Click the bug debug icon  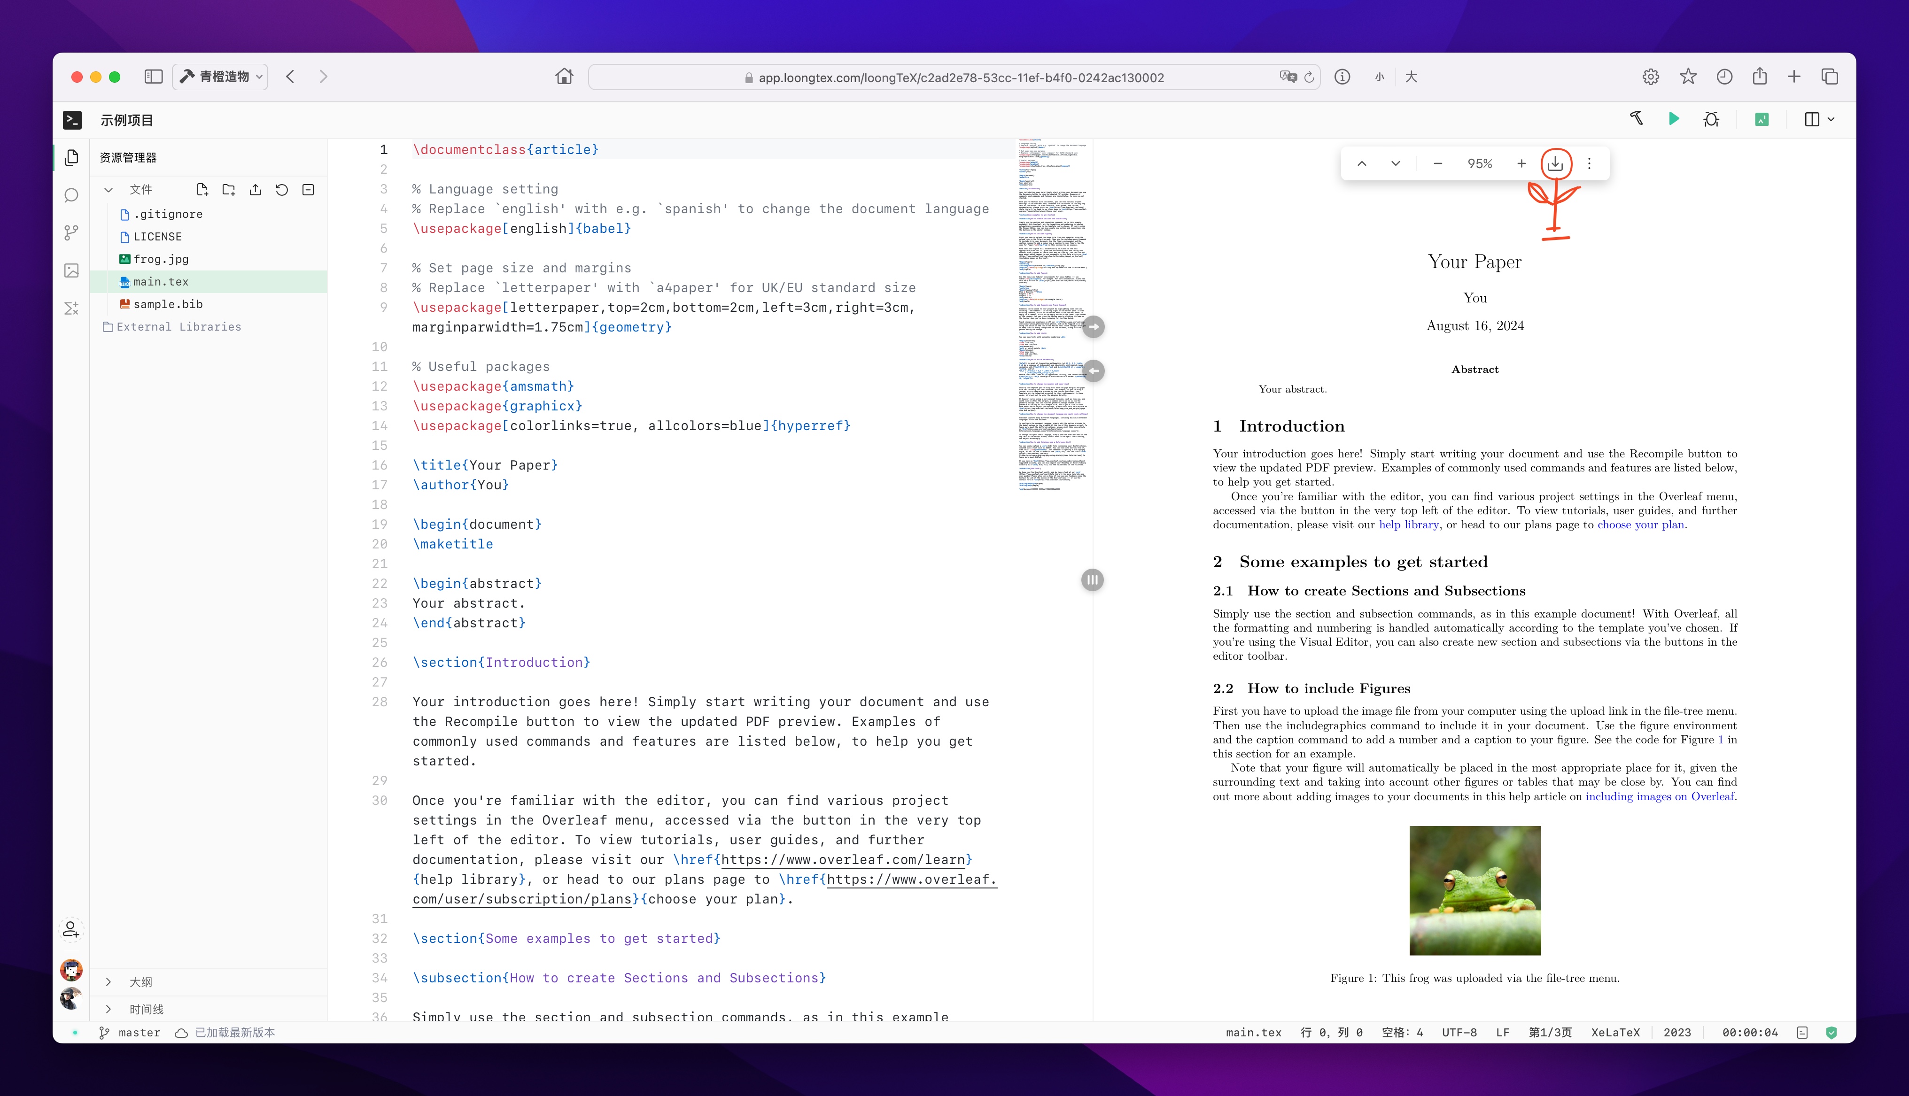(x=1711, y=119)
